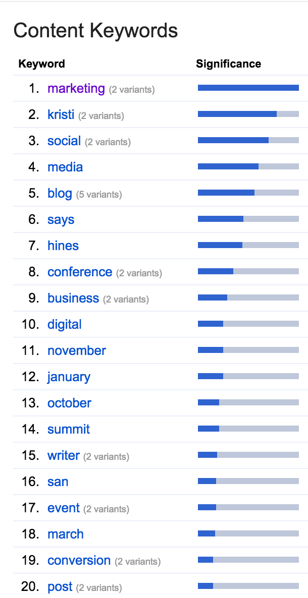Open the january keyword link
308x598 pixels.
(69, 377)
